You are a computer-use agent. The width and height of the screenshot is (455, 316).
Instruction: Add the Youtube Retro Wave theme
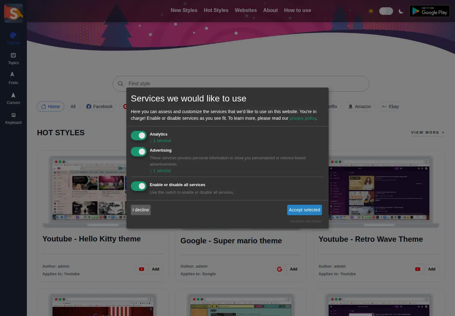click(432, 269)
